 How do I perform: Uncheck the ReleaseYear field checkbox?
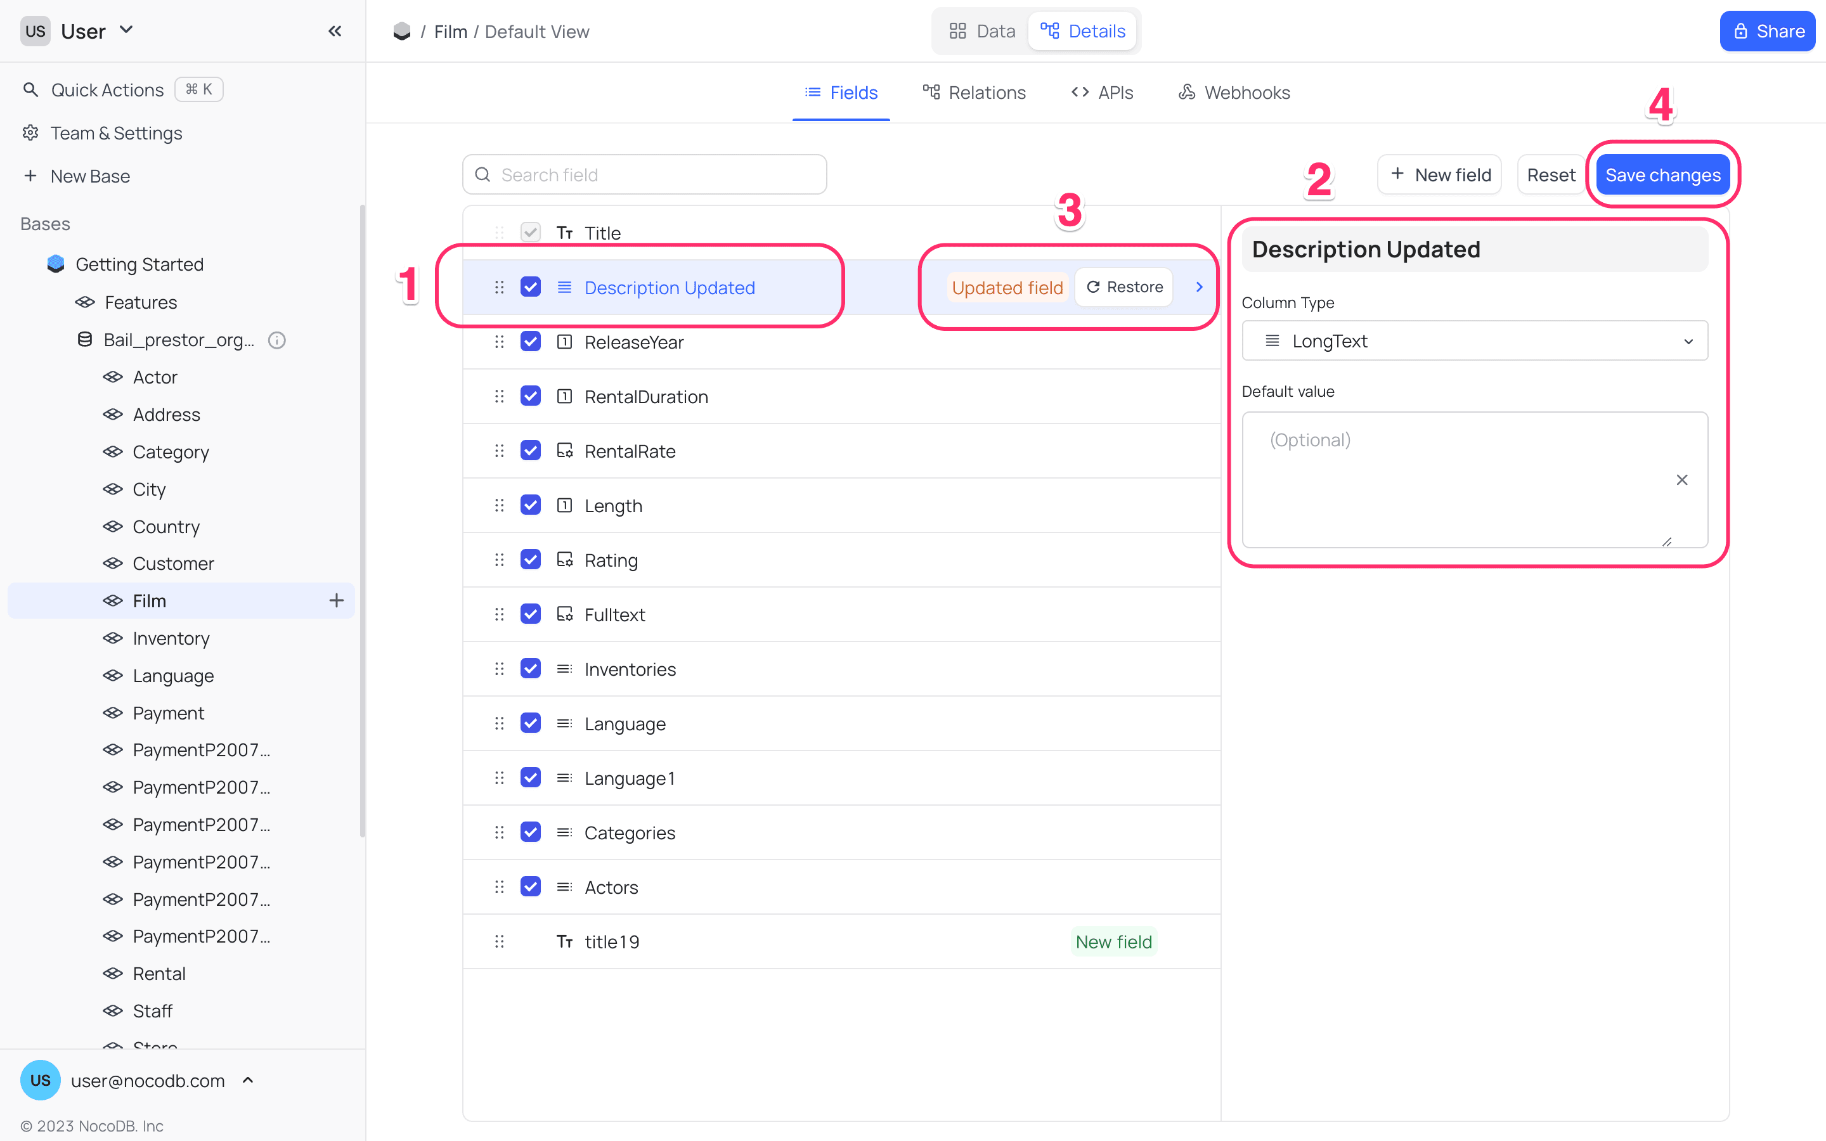coord(531,342)
